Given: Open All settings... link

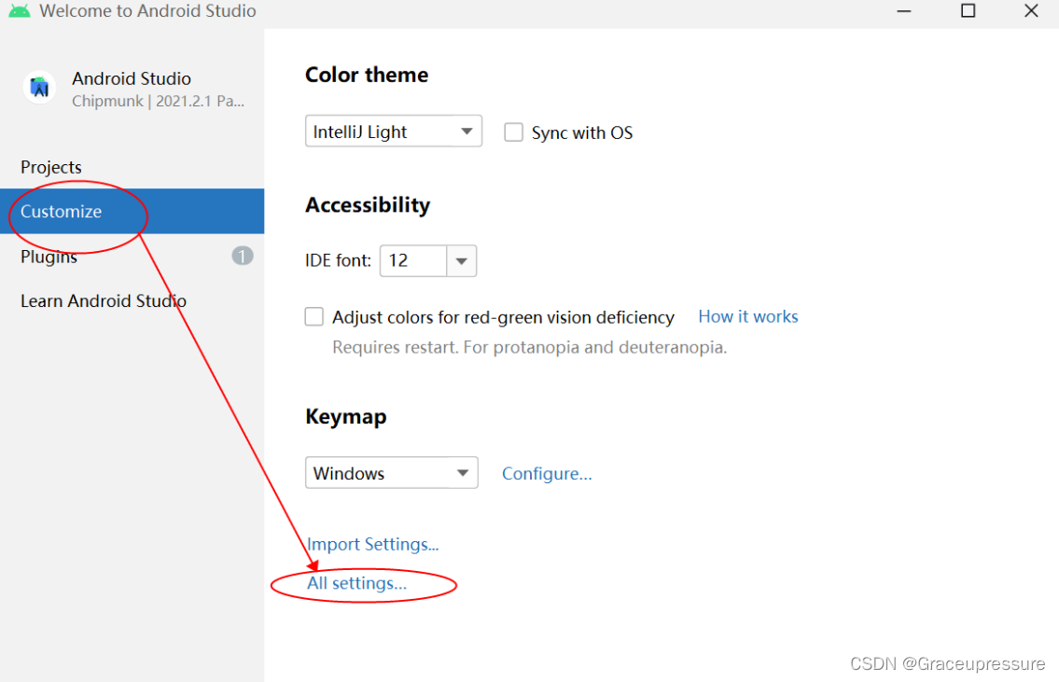Looking at the screenshot, I should click(357, 583).
